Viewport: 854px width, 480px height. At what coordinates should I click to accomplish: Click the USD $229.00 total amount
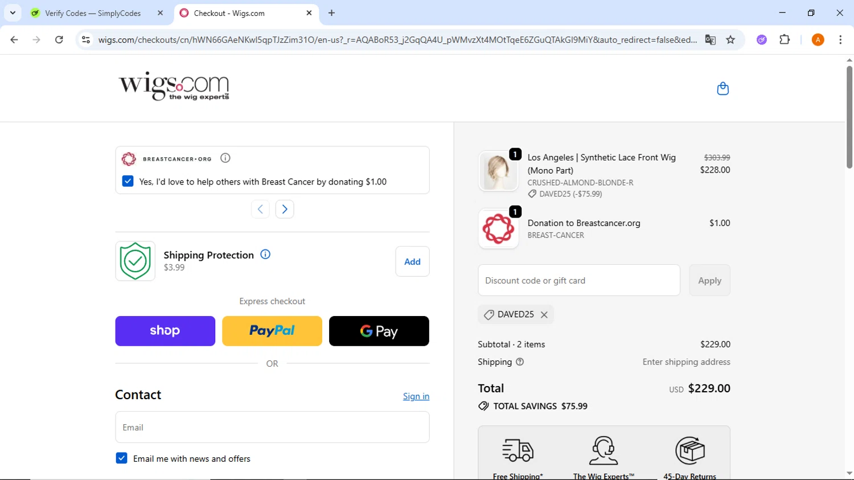pyautogui.click(x=700, y=388)
